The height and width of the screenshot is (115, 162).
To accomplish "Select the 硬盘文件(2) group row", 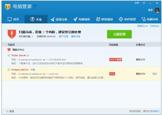I will pyautogui.click(x=81, y=50).
